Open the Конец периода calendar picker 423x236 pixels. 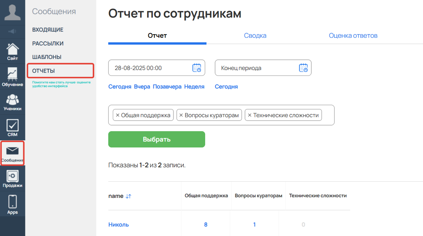coord(304,67)
